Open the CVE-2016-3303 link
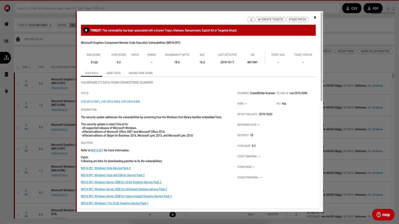399x224 pixels. pos(110,101)
